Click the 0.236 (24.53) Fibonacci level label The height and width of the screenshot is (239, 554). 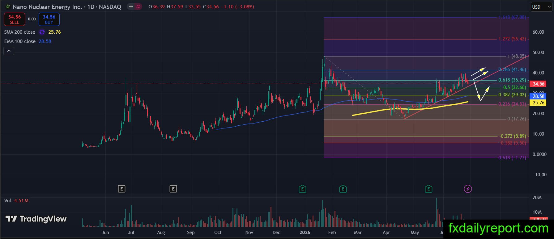[x=512, y=104]
